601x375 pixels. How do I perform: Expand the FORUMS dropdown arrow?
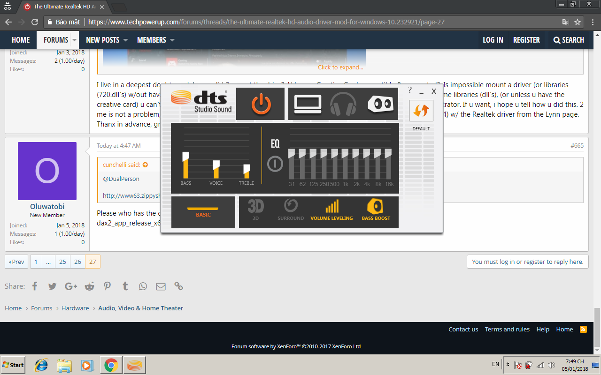pos(74,40)
